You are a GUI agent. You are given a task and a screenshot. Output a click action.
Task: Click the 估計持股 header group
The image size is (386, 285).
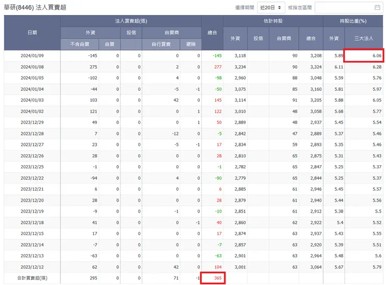click(x=273, y=21)
